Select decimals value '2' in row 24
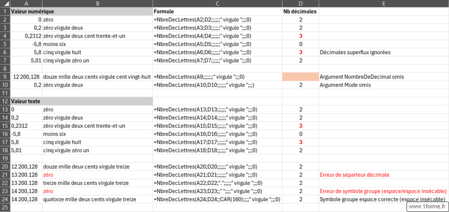This screenshot has height=212, width=449. click(x=301, y=199)
